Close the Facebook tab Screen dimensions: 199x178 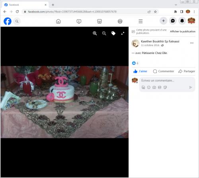point(45,5)
